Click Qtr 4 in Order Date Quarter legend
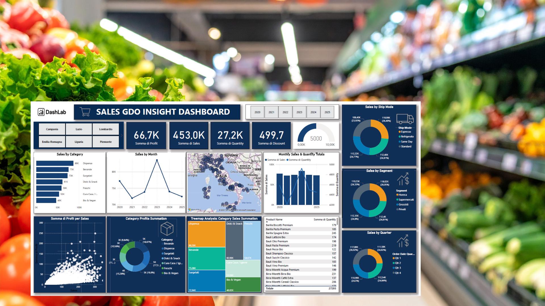 397,273
